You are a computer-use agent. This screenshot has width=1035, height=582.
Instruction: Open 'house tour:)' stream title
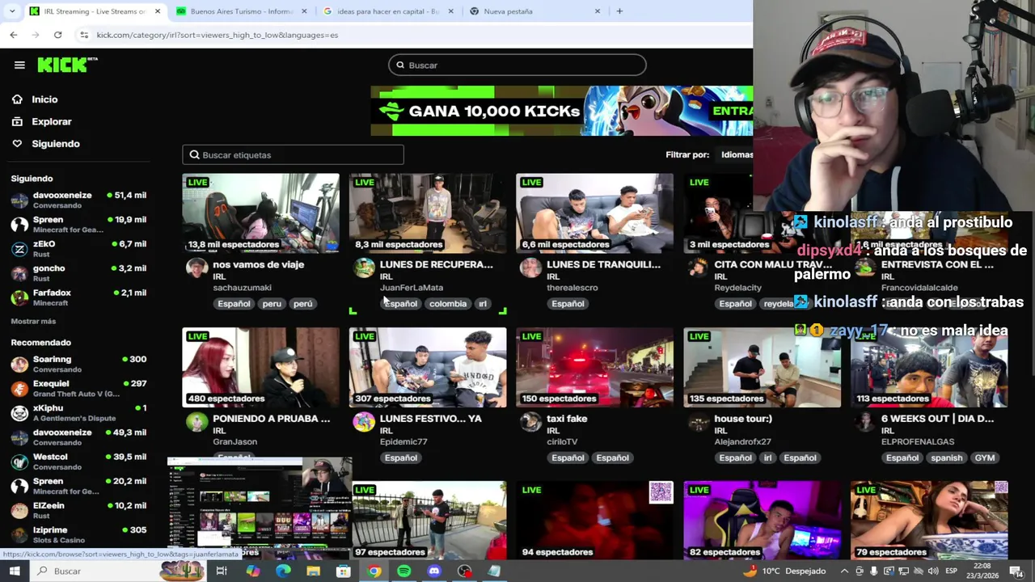pyautogui.click(x=743, y=419)
